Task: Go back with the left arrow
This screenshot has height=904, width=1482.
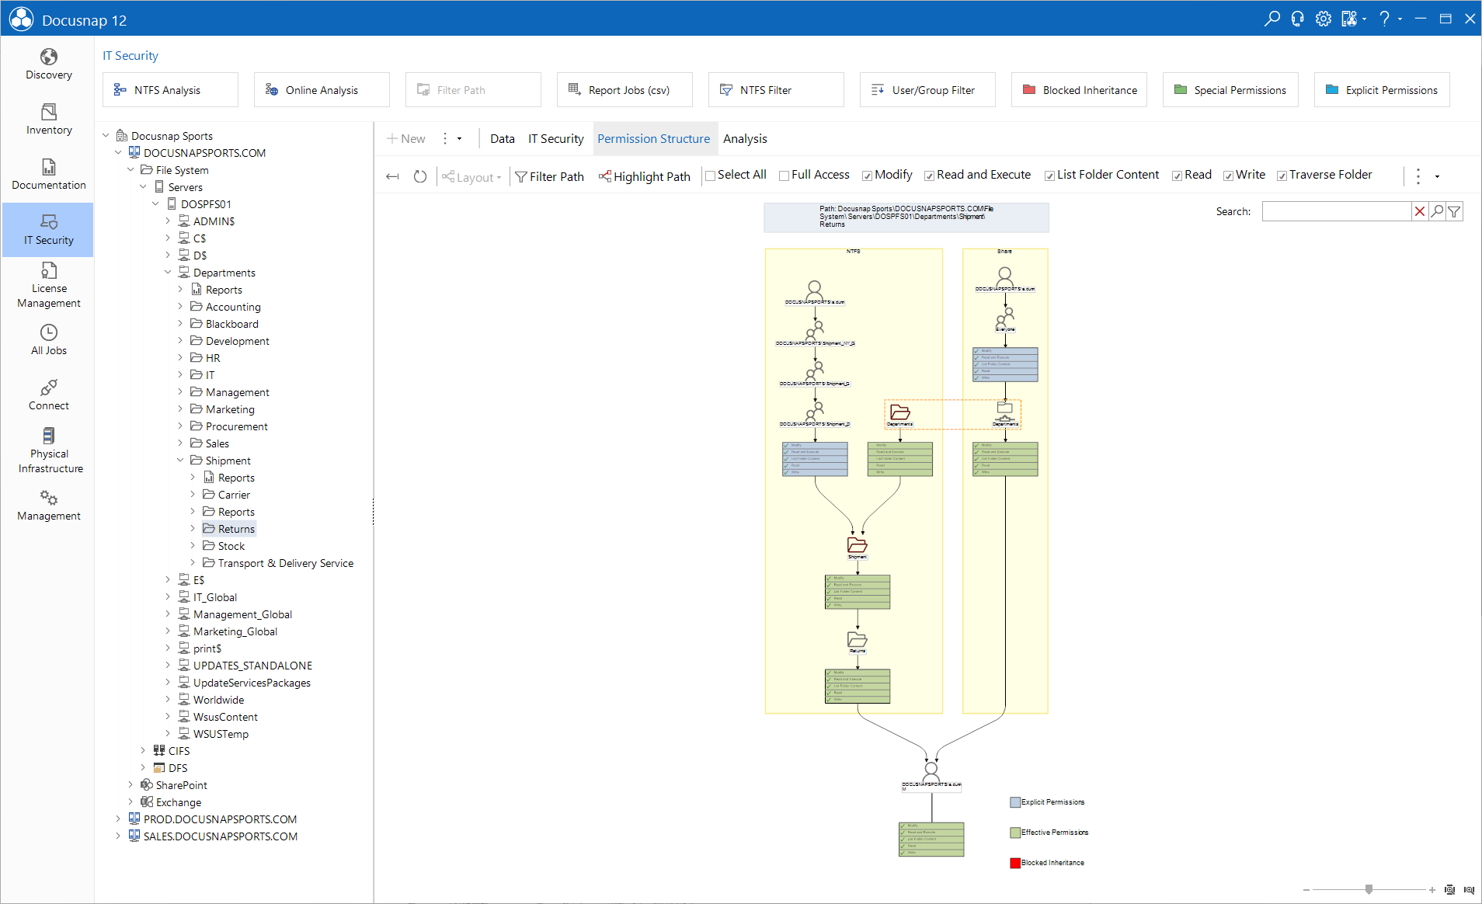Action: tap(392, 176)
